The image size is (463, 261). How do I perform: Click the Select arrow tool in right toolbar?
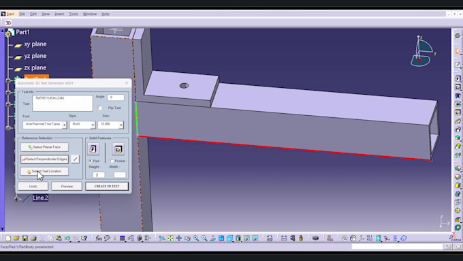click(x=458, y=51)
